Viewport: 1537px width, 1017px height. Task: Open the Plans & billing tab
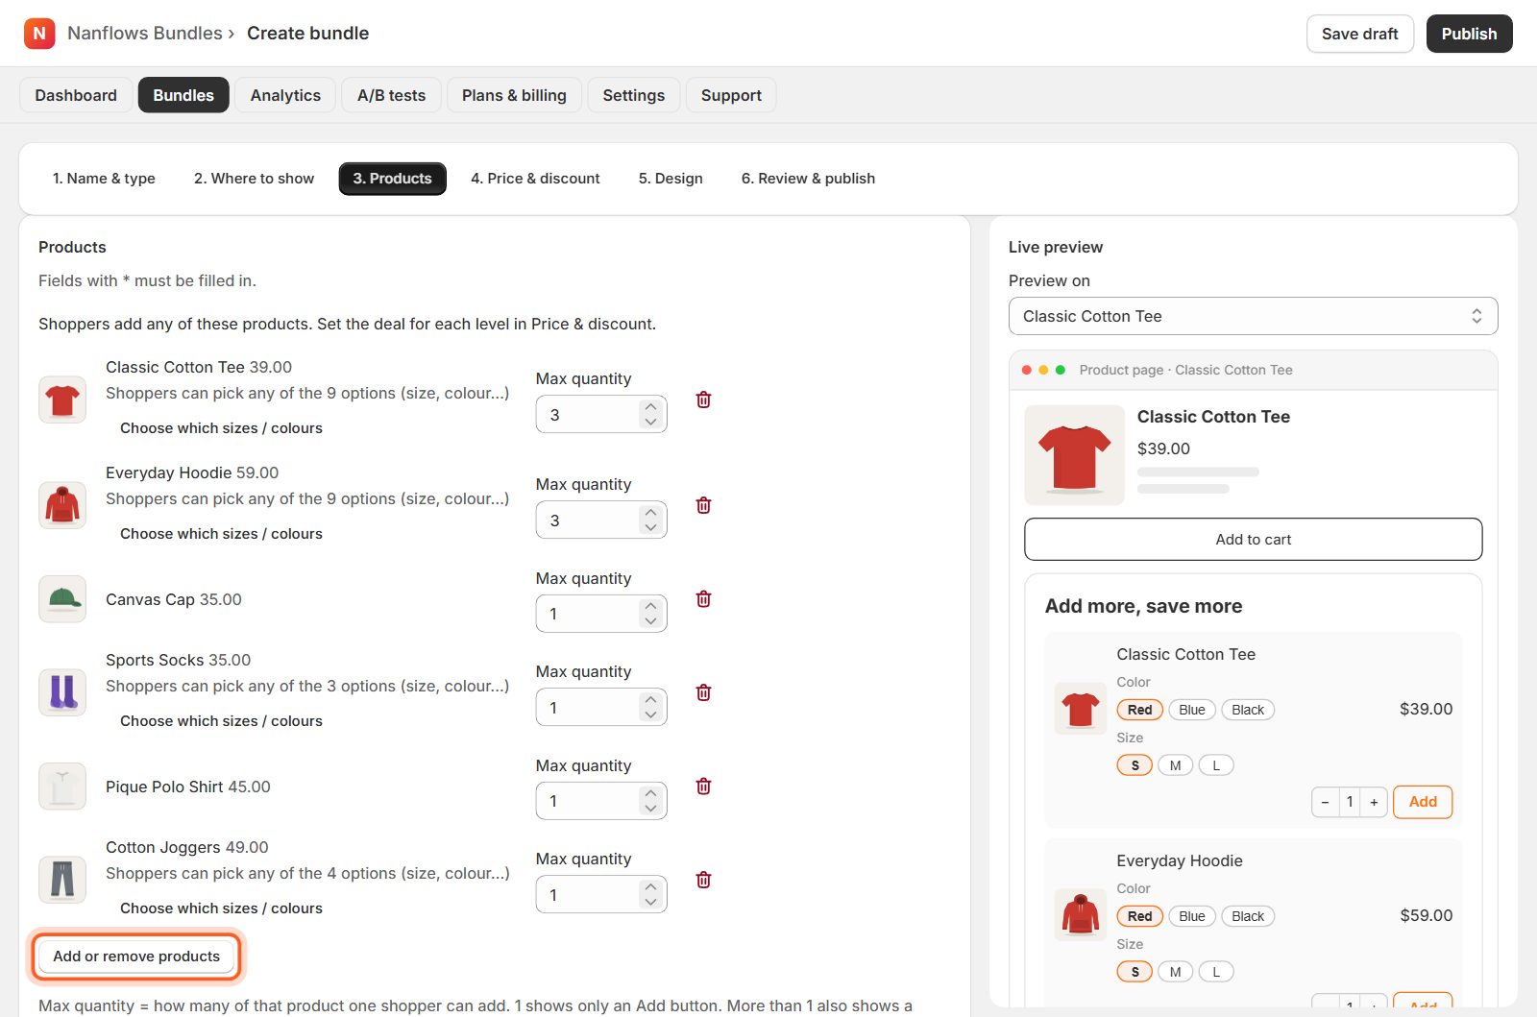[x=514, y=95]
